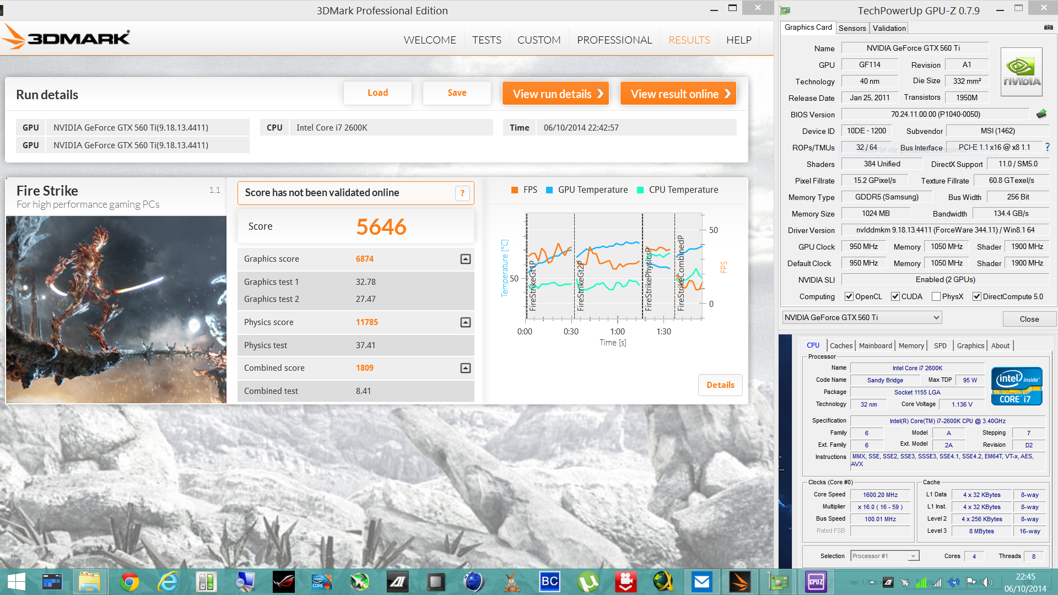Viewport: 1058px width, 595px height.
Task: Click the Save button in Run details
Action: (457, 93)
